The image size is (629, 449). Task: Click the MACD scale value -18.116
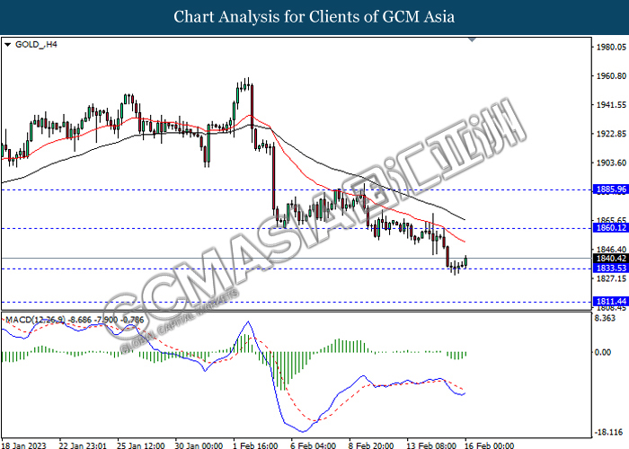pyautogui.click(x=608, y=432)
